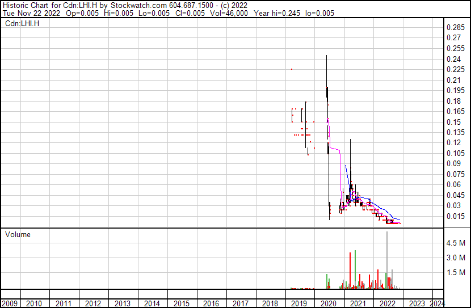Click the Op=0.005 open price in header

point(82,13)
